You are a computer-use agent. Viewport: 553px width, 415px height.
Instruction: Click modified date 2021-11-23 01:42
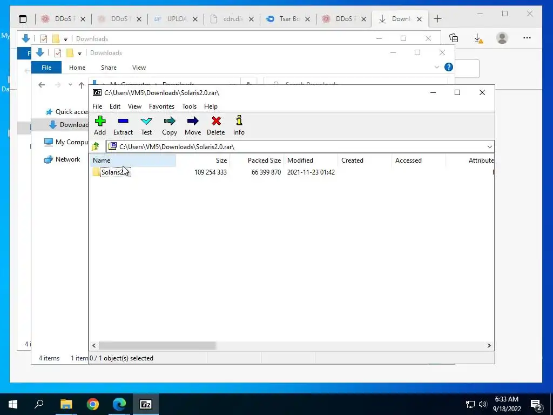tap(311, 172)
